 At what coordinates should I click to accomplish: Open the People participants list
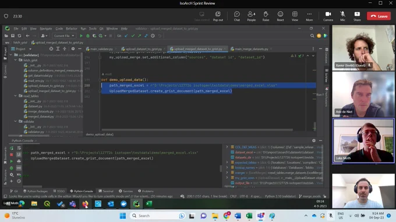252,16
